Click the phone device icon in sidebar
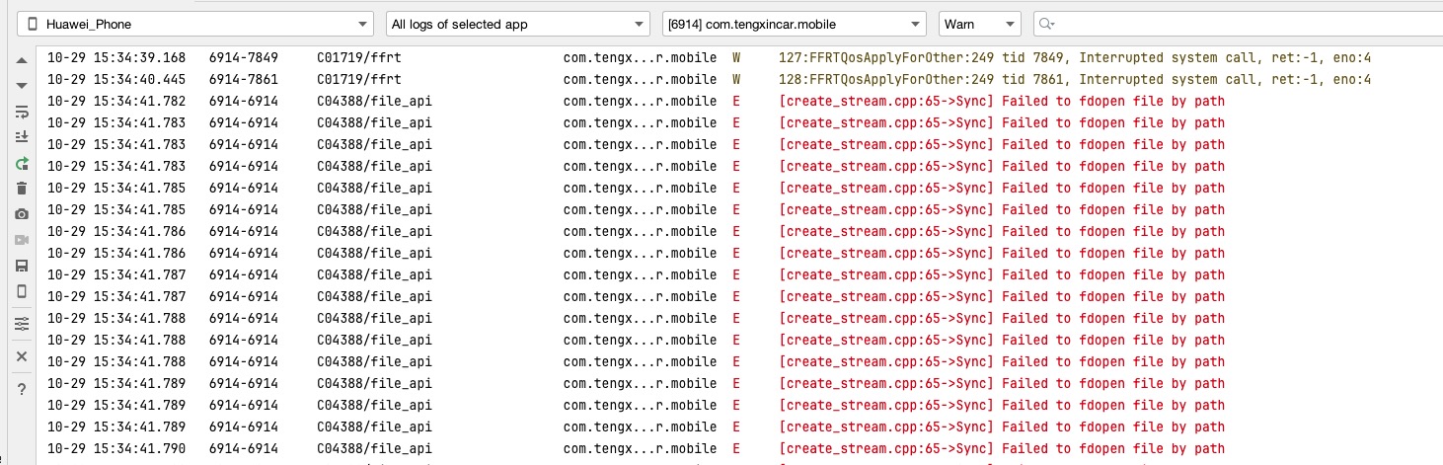Viewport: 1443px width, 465px height. [22, 291]
